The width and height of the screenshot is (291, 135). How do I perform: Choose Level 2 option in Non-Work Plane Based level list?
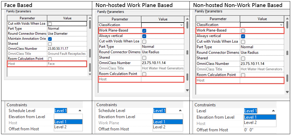point(260,122)
